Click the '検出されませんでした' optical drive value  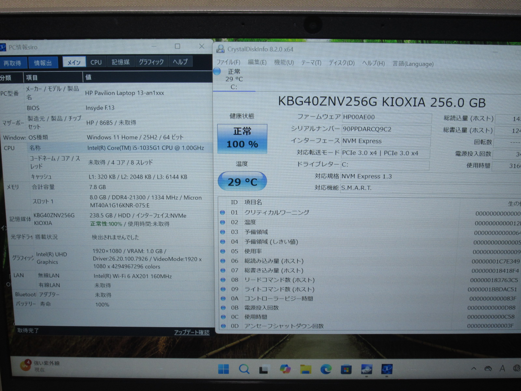[115, 237]
